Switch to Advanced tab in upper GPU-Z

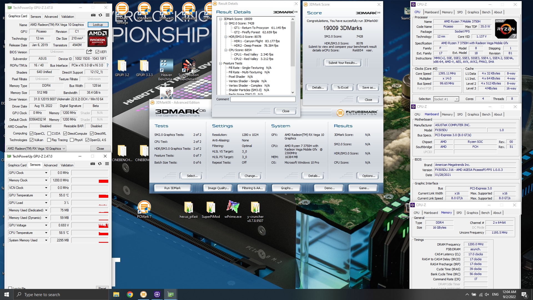(51, 17)
